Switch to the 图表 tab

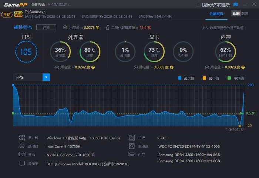(x=245, y=14)
